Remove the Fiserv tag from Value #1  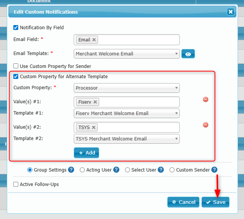coord(95,102)
